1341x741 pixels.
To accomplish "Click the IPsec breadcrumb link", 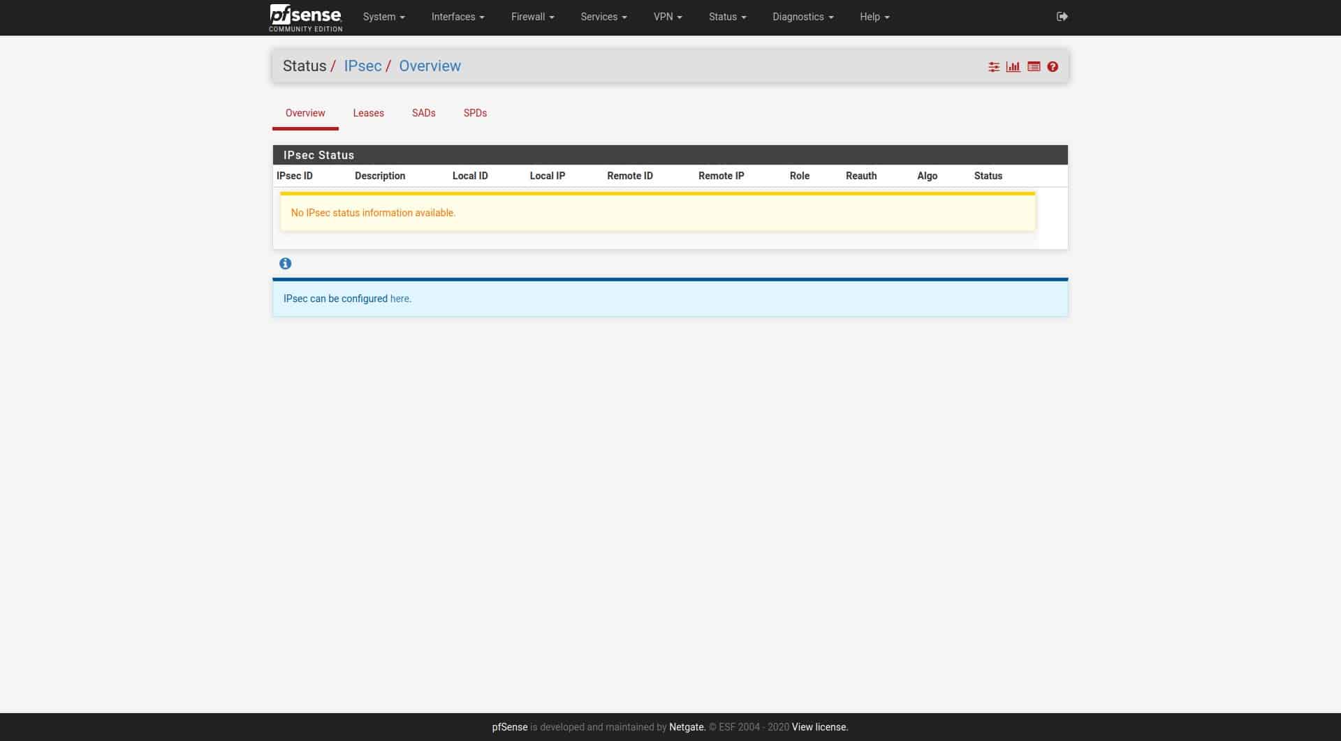I will click(x=362, y=66).
